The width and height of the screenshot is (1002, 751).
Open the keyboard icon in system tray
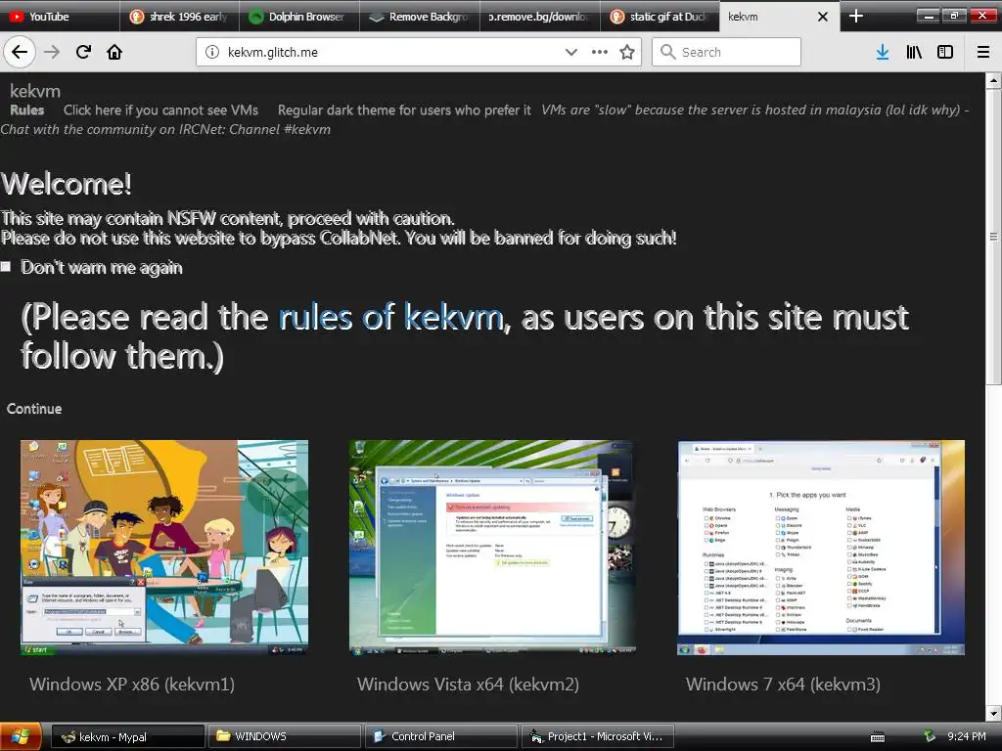tap(878, 737)
